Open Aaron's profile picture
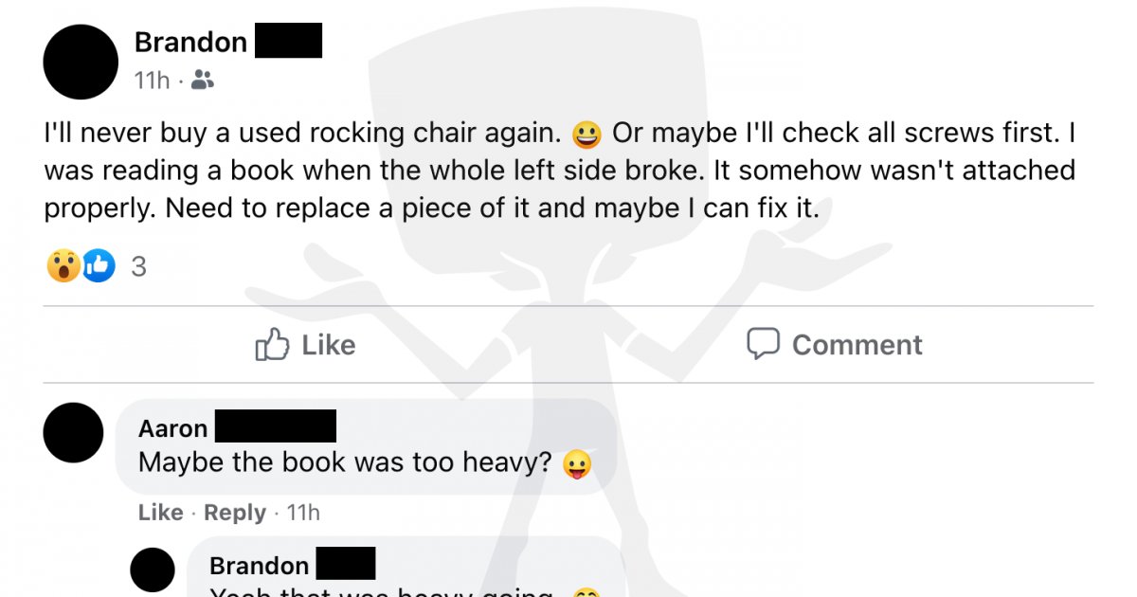1137x597 pixels. (73, 432)
